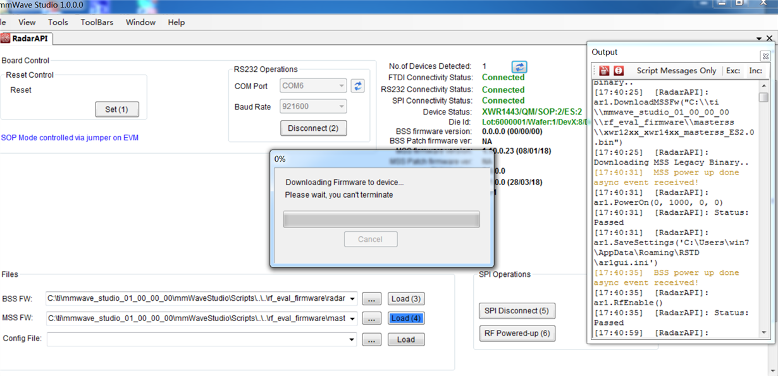778x376 pixels.
Task: Click the Output scrollbar up arrow
Action: (x=764, y=85)
